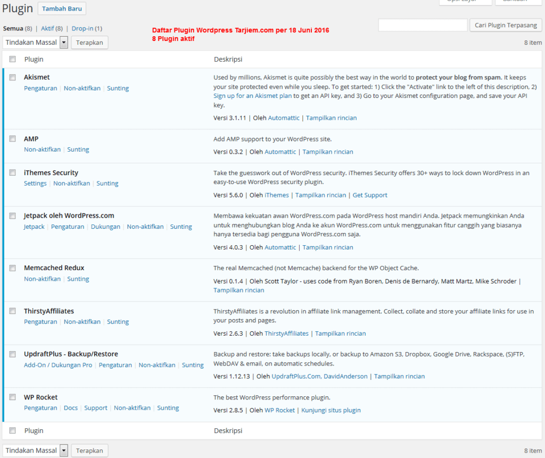This screenshot has width=545, height=458.
Task: Open Docs link under WP Rocket
Action: pos(71,408)
